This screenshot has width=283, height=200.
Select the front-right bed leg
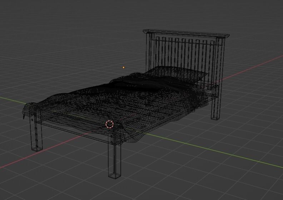(115, 159)
